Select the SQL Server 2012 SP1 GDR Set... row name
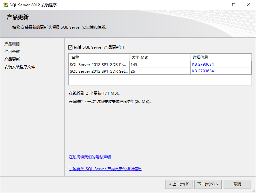This screenshot has width=256, height=193. (99, 71)
